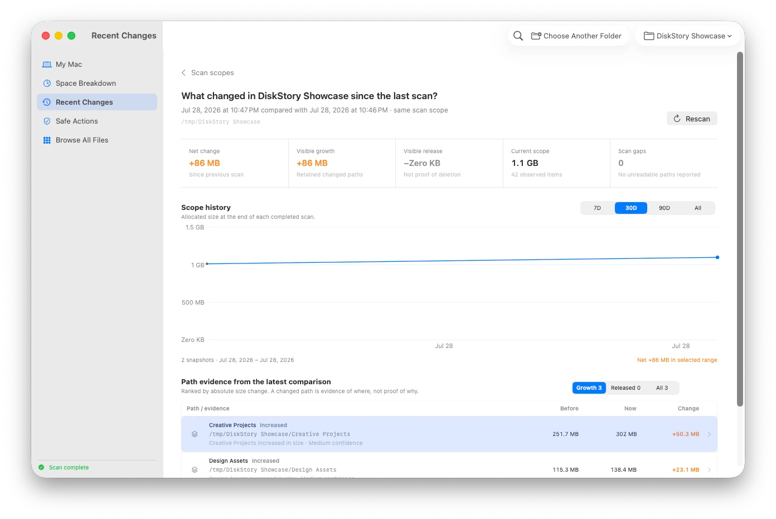Image resolution: width=776 pixels, height=519 pixels.
Task: Click the vertical scrollbar thumb
Action: pos(740,229)
